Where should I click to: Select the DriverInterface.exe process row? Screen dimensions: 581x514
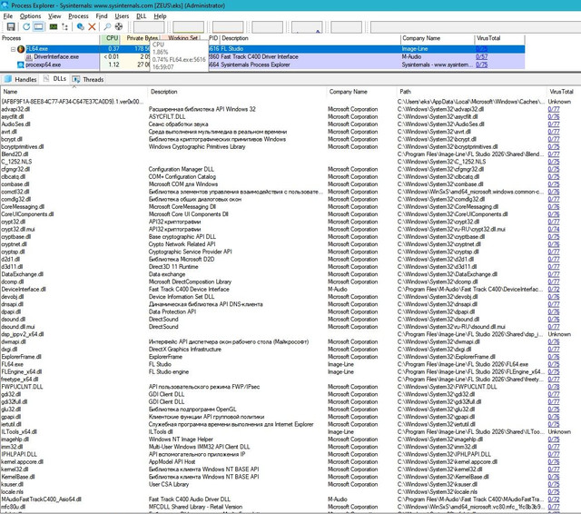262,56
